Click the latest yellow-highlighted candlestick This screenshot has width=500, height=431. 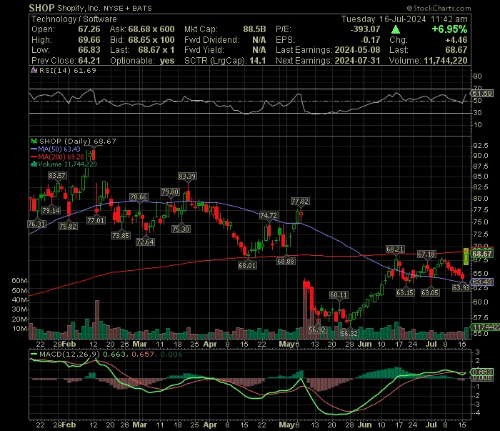tap(466, 257)
